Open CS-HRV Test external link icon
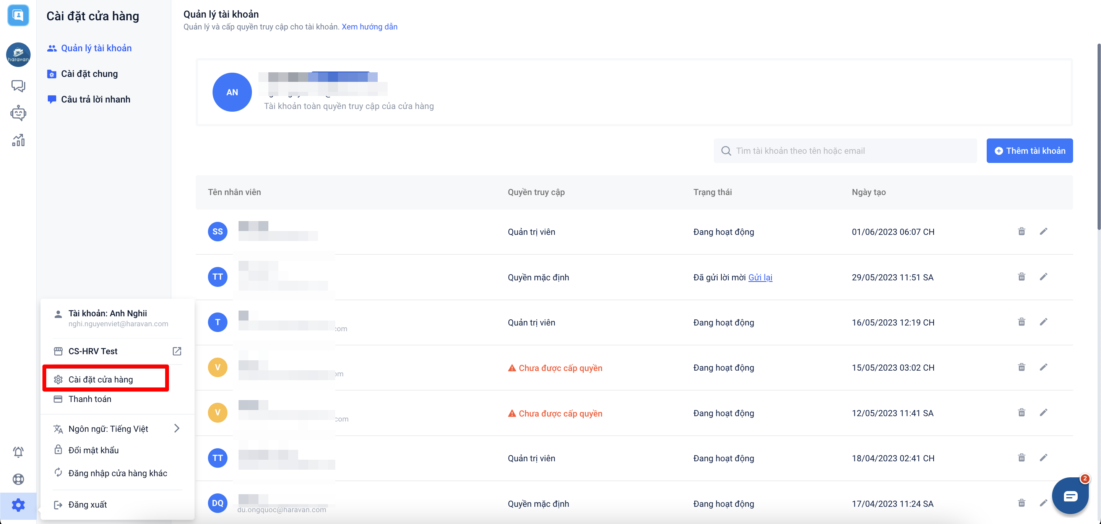The height and width of the screenshot is (524, 1101). (x=177, y=351)
